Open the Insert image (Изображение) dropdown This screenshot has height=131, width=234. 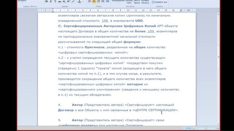coord(118,1)
